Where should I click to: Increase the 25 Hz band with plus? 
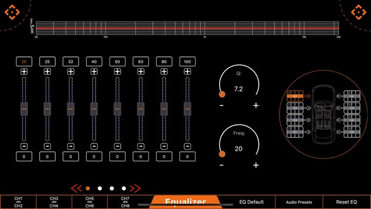[x=47, y=71]
